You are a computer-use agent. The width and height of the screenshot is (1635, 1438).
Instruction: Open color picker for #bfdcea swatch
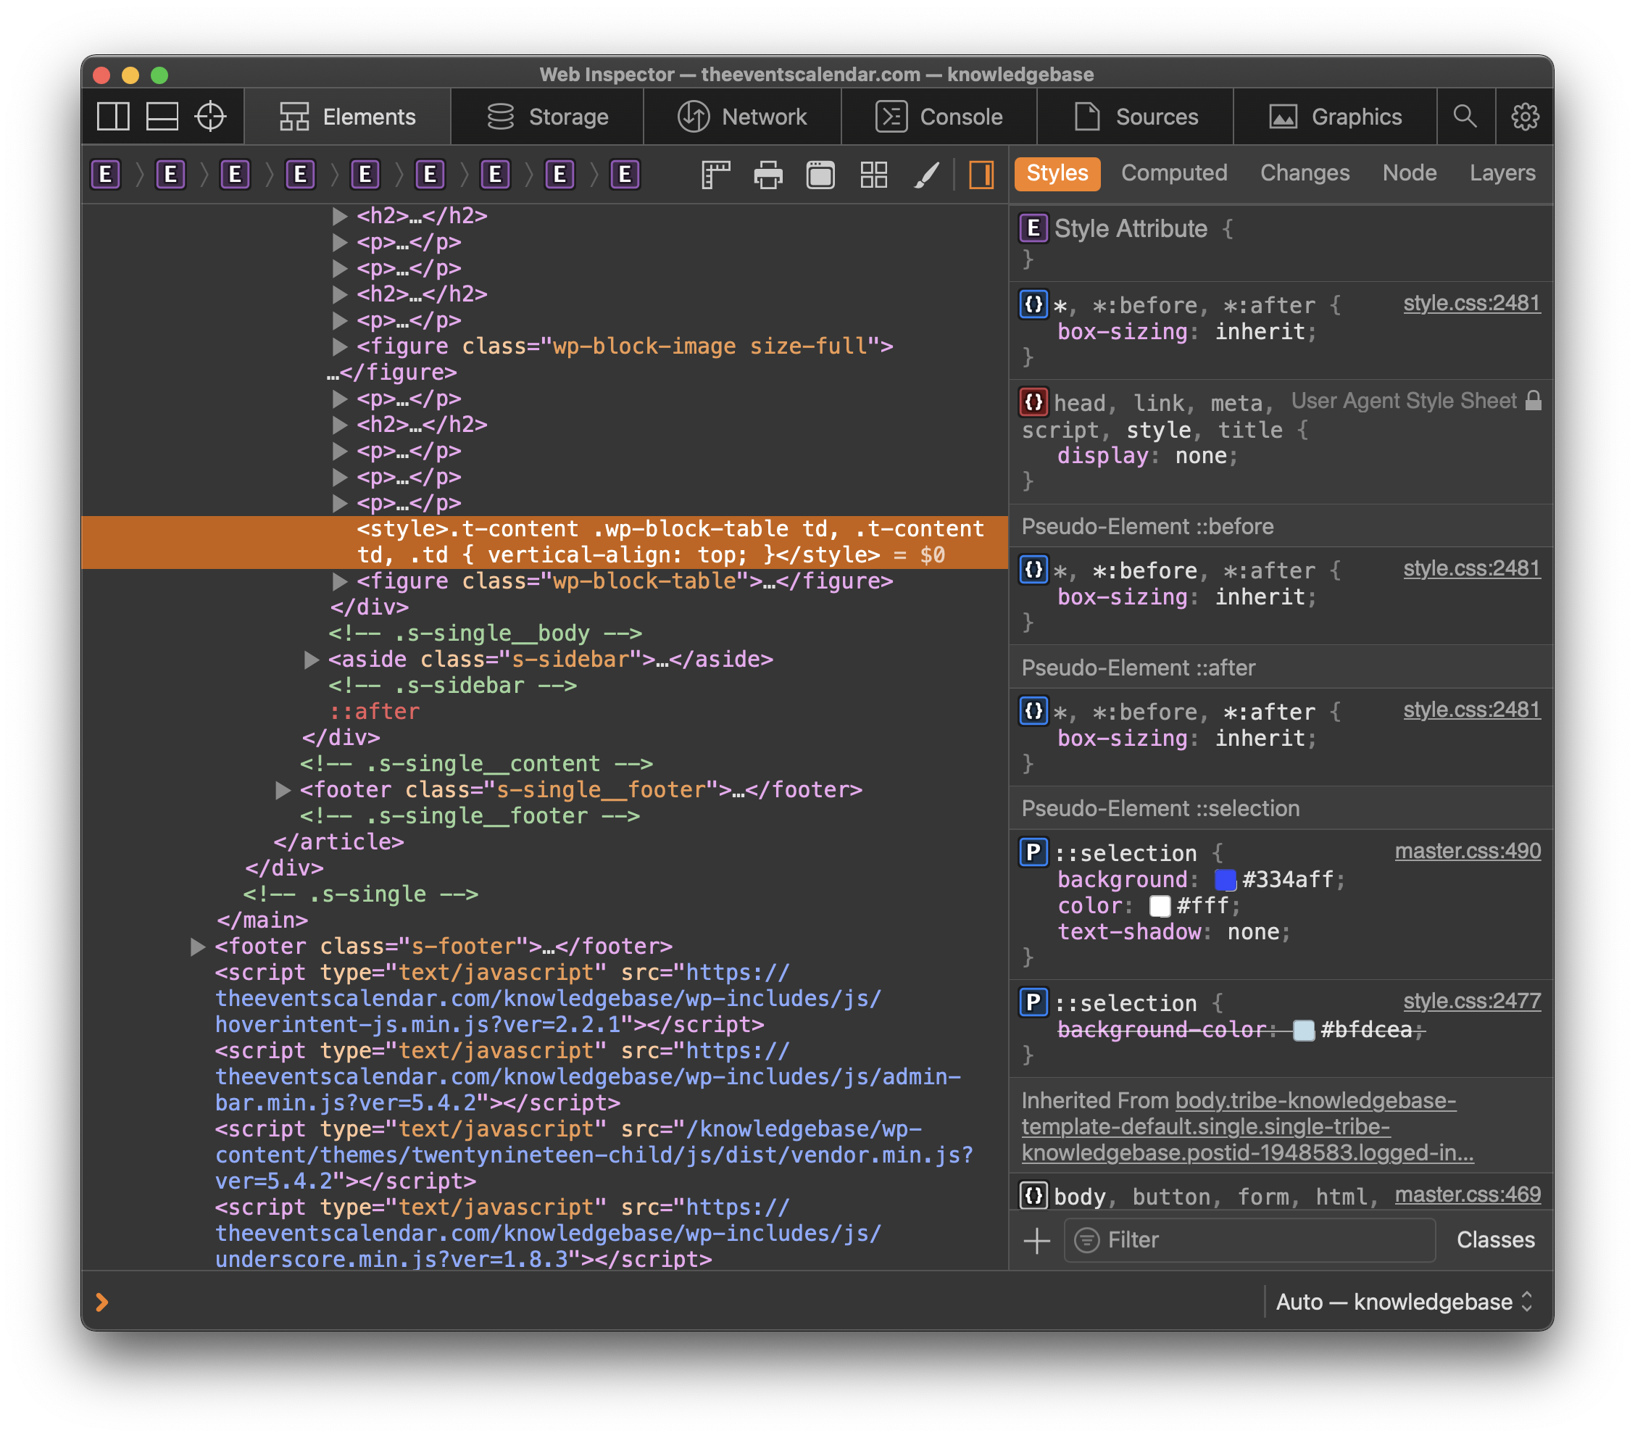click(1303, 1030)
